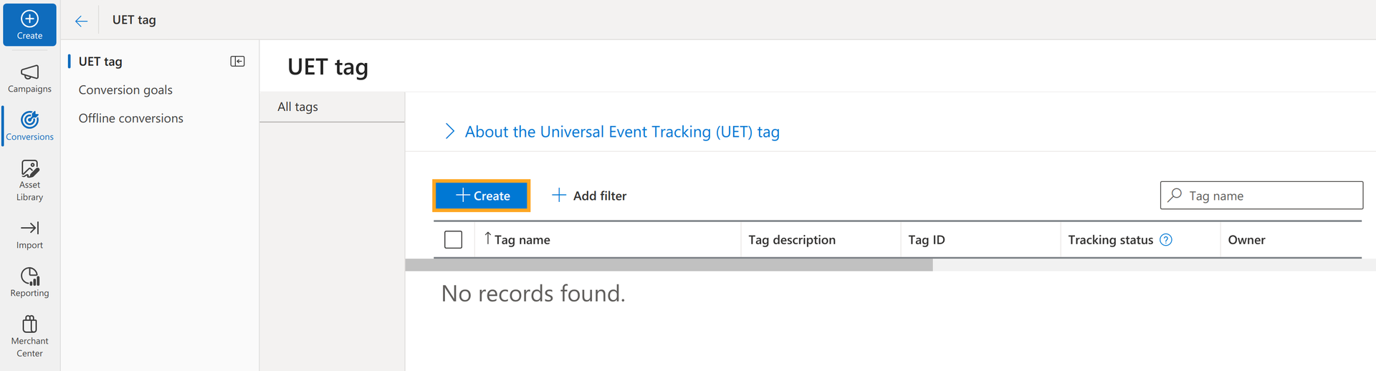The width and height of the screenshot is (1376, 371).
Task: Select Offline conversions in the navigation menu
Action: point(130,118)
